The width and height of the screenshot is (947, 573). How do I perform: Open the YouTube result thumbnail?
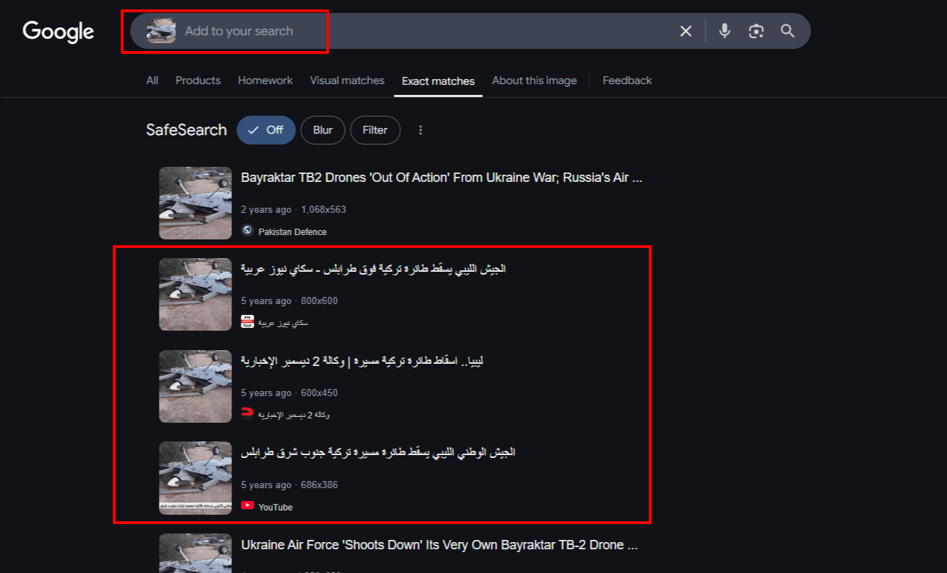[195, 478]
